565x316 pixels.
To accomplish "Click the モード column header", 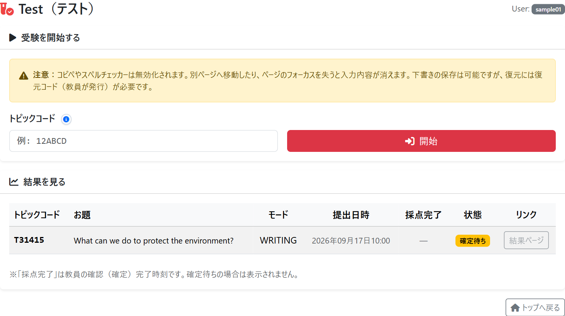I will point(278,215).
